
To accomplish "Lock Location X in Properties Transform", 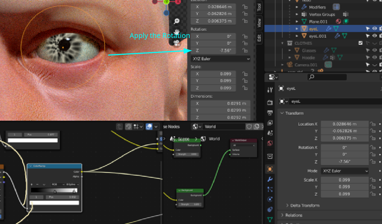I will pyautogui.click(x=373, y=124).
